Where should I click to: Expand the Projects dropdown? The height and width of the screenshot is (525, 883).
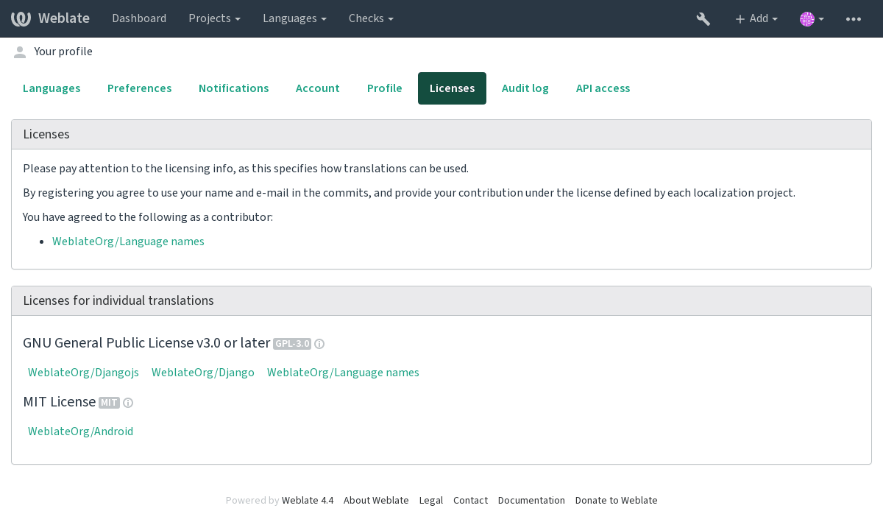pos(214,18)
